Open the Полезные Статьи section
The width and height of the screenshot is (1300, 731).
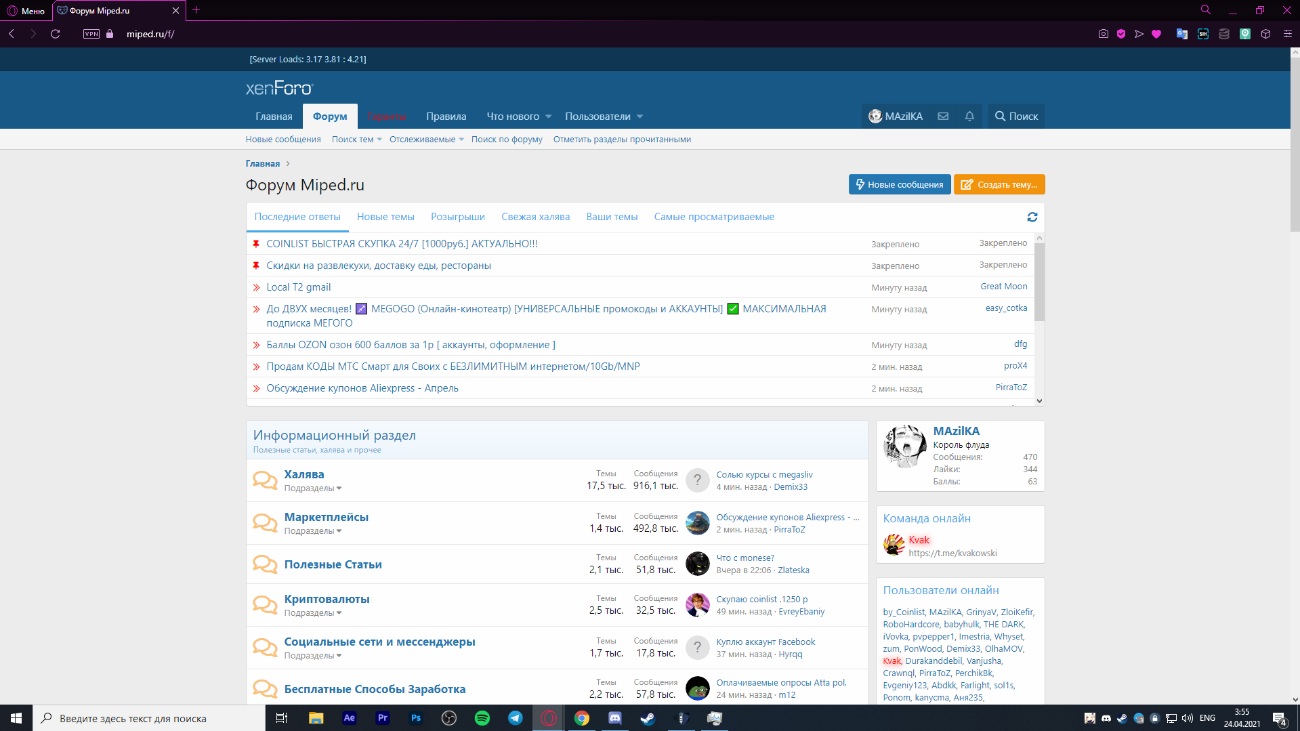click(333, 564)
